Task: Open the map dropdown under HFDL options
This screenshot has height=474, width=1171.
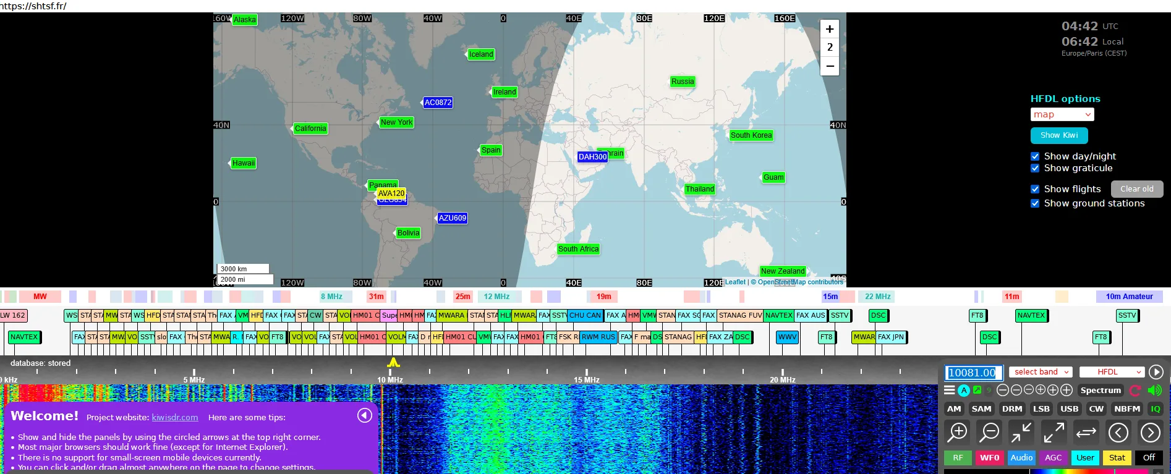Action: [1062, 114]
